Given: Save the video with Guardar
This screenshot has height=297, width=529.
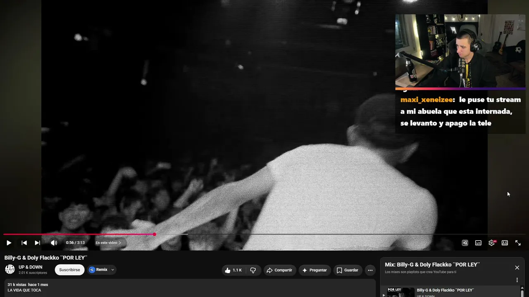Looking at the screenshot, I should click(348, 270).
